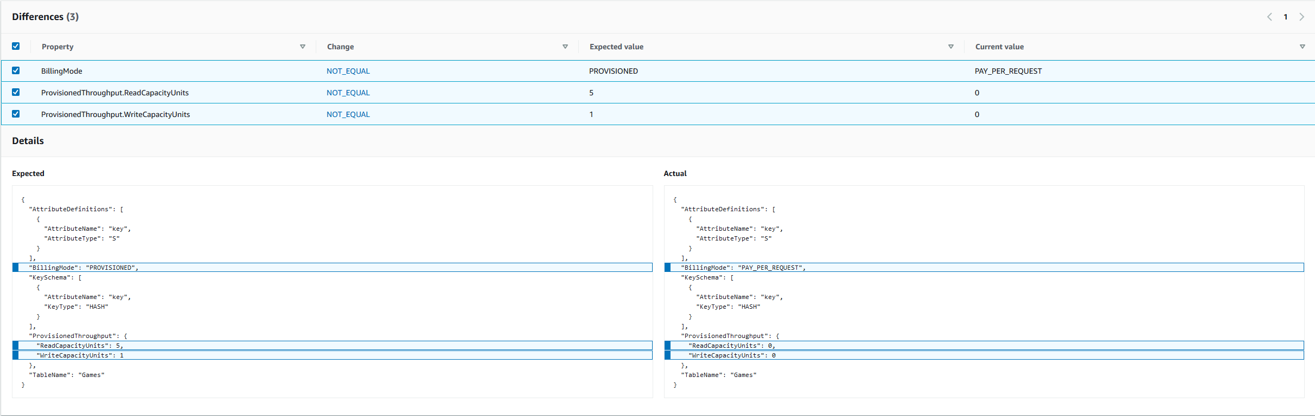This screenshot has height=416, width=1315.
Task: Click the next page arrow icon
Action: point(1301,17)
